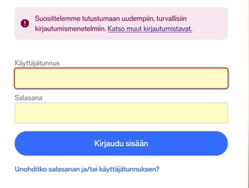
Task: View other login methods link
Action: tap(150, 28)
